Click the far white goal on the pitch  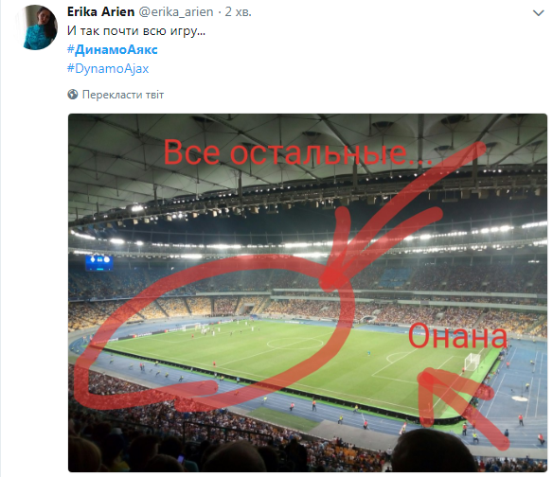(x=190, y=327)
